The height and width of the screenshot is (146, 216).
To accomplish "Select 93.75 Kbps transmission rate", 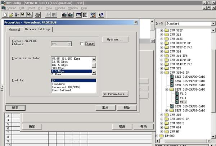I will coord(71,62).
